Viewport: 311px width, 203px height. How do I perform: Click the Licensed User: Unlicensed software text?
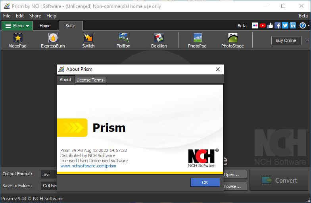tap(94, 161)
